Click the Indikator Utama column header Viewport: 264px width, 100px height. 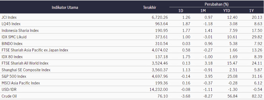[x=65, y=8]
